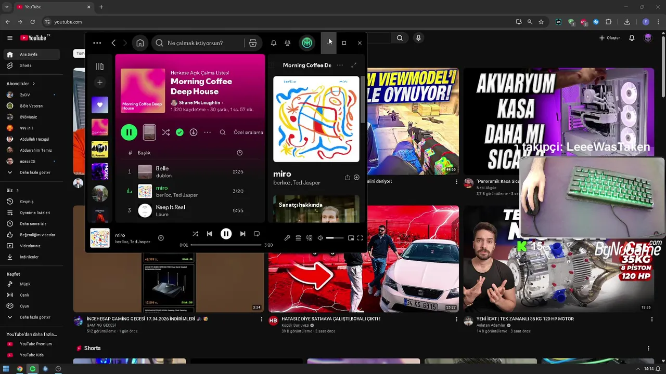The height and width of the screenshot is (374, 666).
Task: Mute Spotify with speaker icon
Action: click(320, 238)
